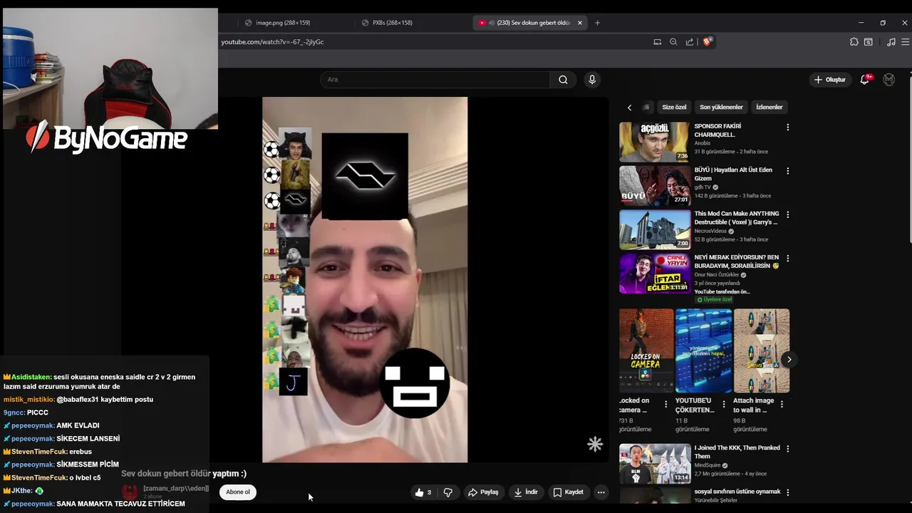Activate voice search microphone
Viewport: 912px width, 513px height.
pyautogui.click(x=591, y=80)
